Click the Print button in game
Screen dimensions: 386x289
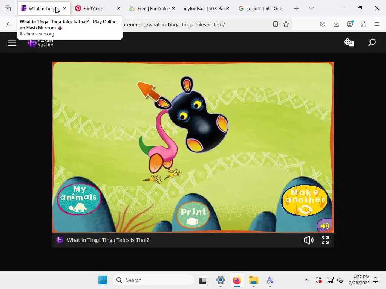(x=193, y=215)
